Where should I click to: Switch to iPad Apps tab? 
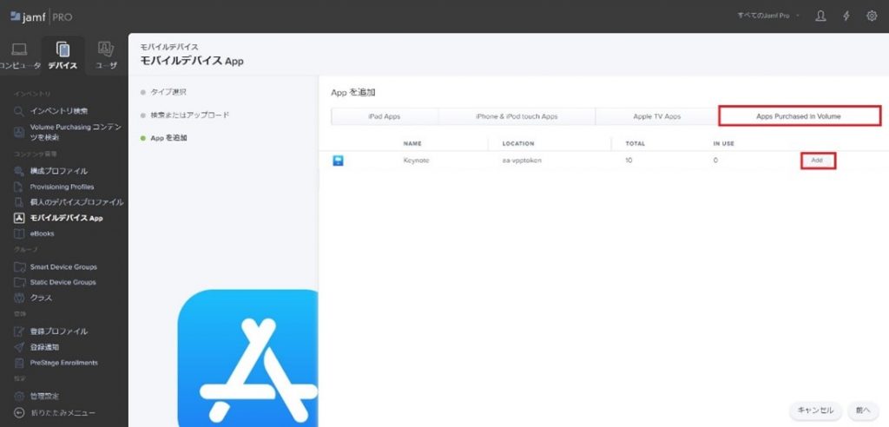tap(385, 116)
